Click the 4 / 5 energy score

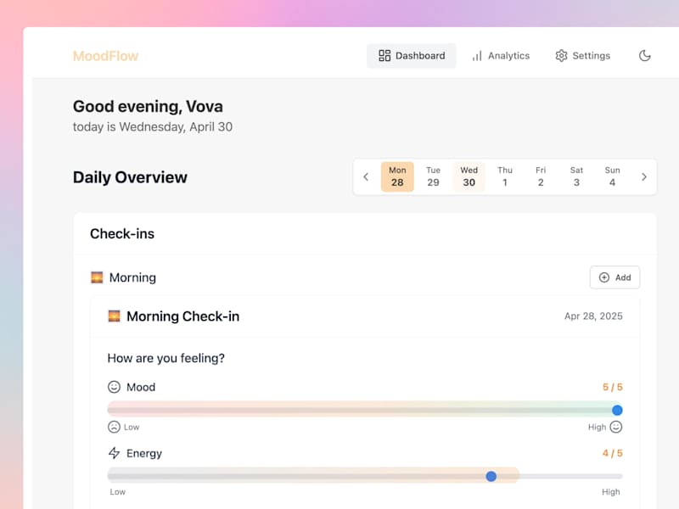(x=612, y=453)
